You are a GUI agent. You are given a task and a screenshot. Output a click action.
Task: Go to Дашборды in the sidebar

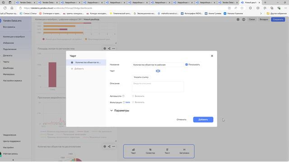click(8, 68)
